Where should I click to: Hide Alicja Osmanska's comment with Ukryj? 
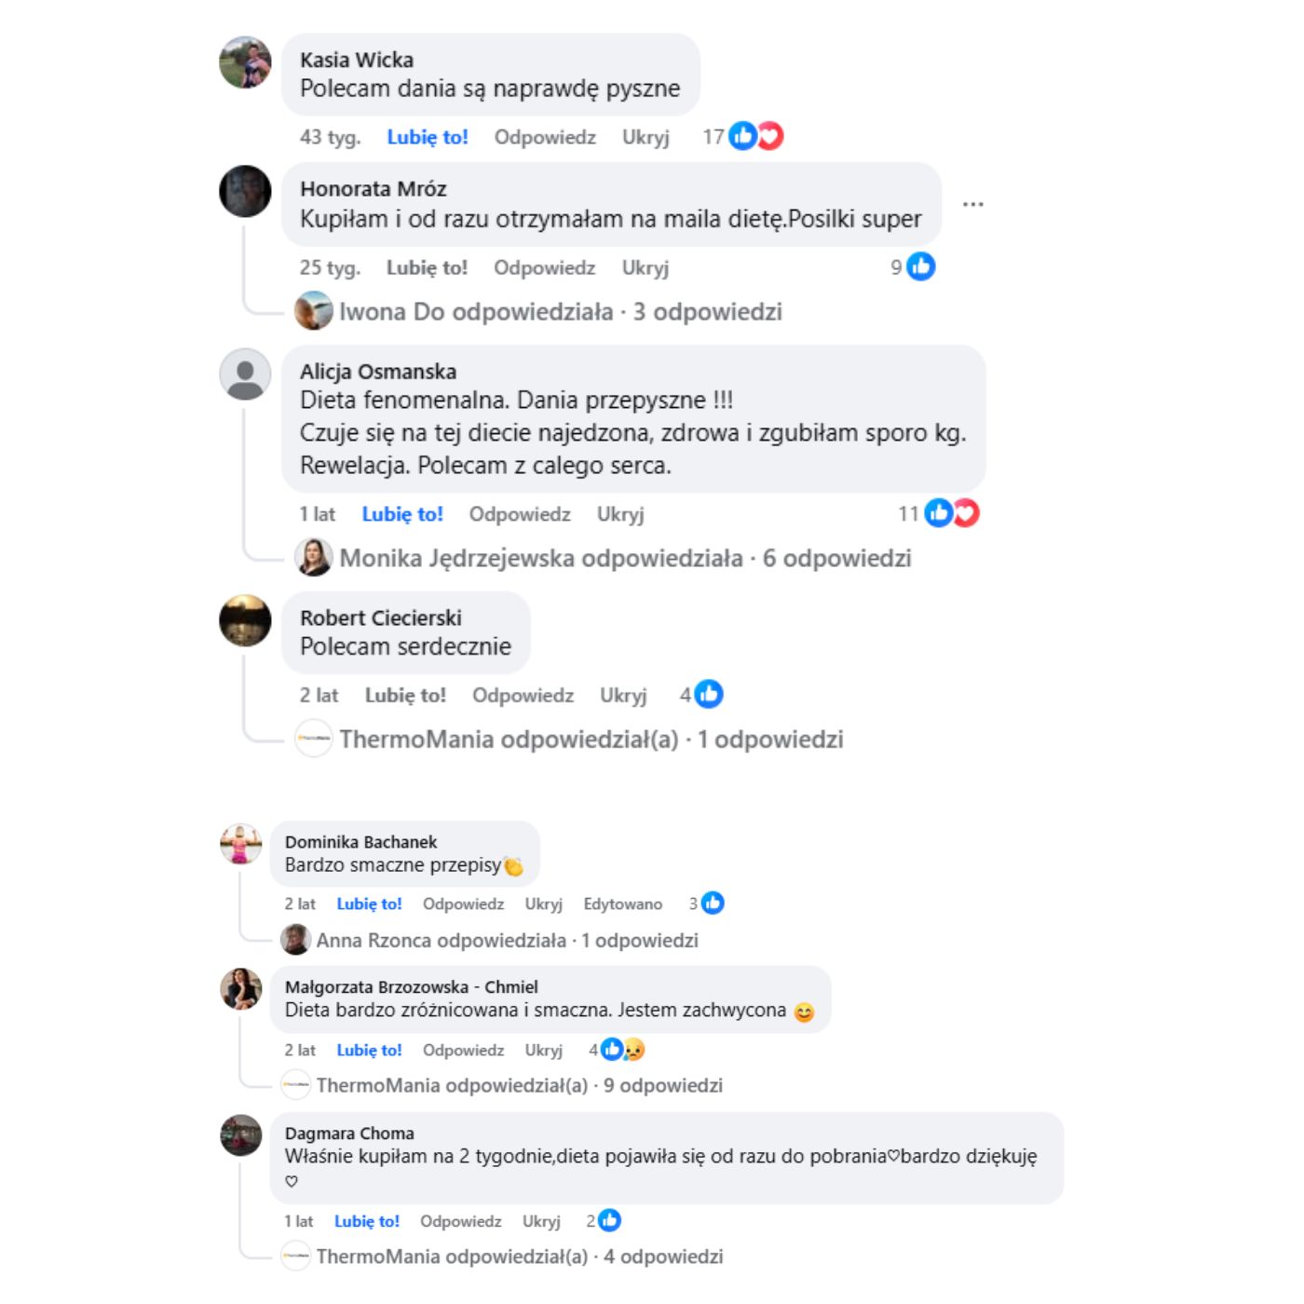[x=620, y=515]
